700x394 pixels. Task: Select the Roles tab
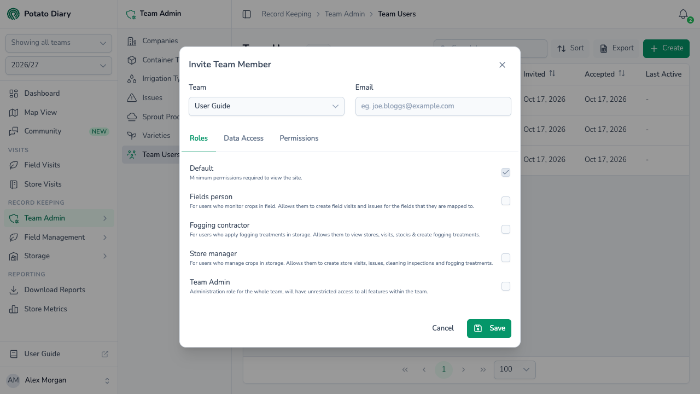(x=199, y=138)
